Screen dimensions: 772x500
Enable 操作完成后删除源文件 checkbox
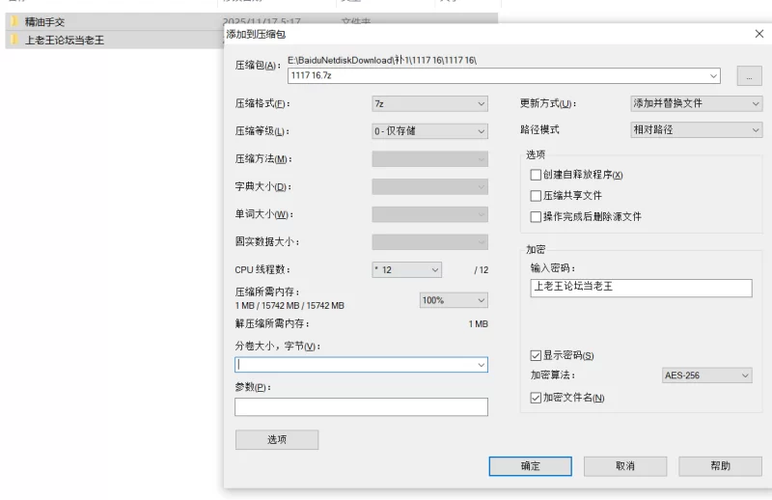tap(537, 217)
